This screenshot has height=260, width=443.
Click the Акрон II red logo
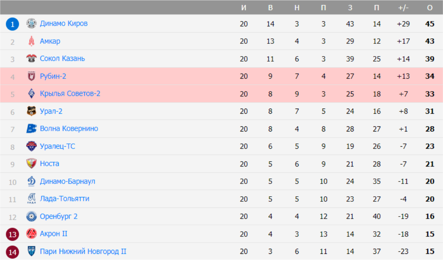click(x=31, y=234)
